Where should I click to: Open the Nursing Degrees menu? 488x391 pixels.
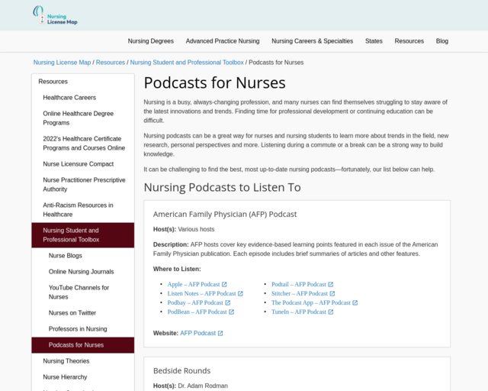151,41
